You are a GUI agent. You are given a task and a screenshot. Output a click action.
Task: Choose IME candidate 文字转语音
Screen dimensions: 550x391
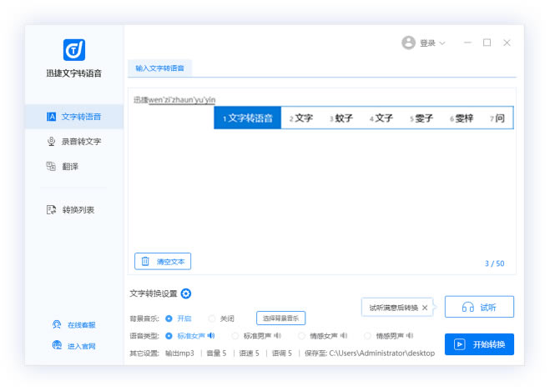248,118
